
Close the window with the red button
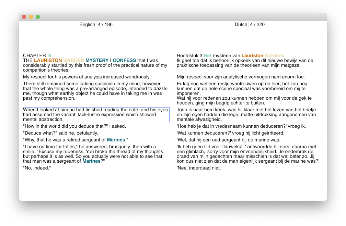pyautogui.click(x=24, y=17)
